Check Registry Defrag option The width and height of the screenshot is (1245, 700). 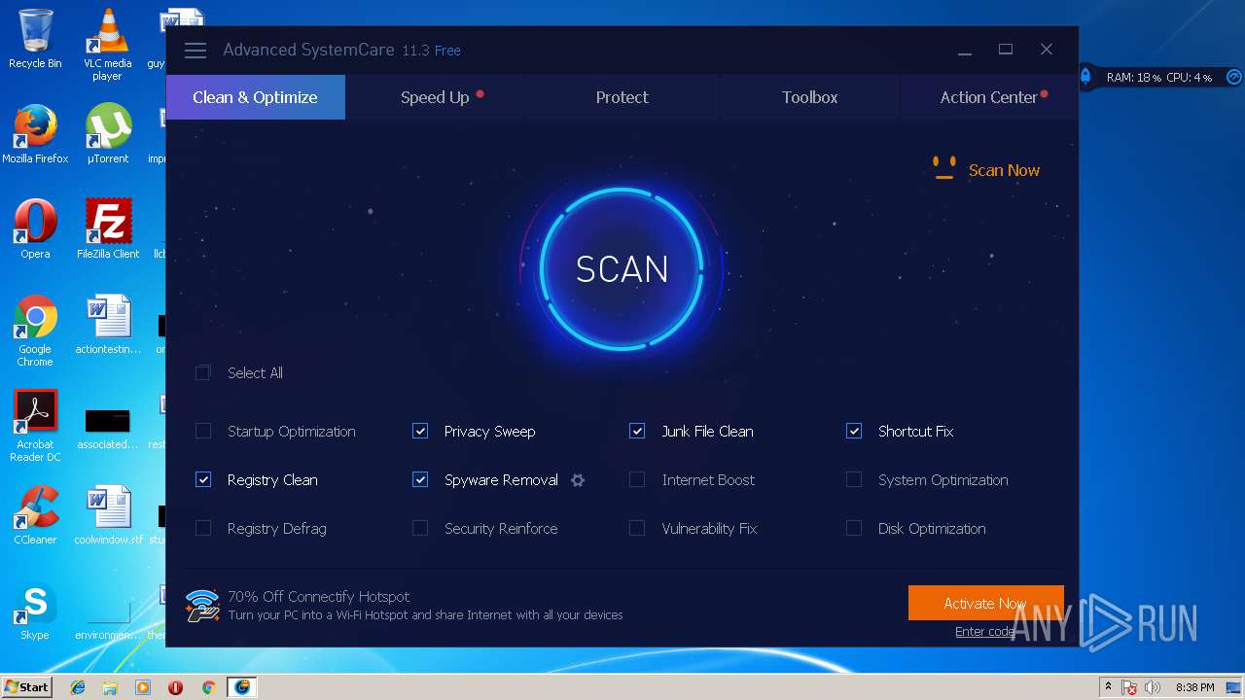[x=203, y=529]
